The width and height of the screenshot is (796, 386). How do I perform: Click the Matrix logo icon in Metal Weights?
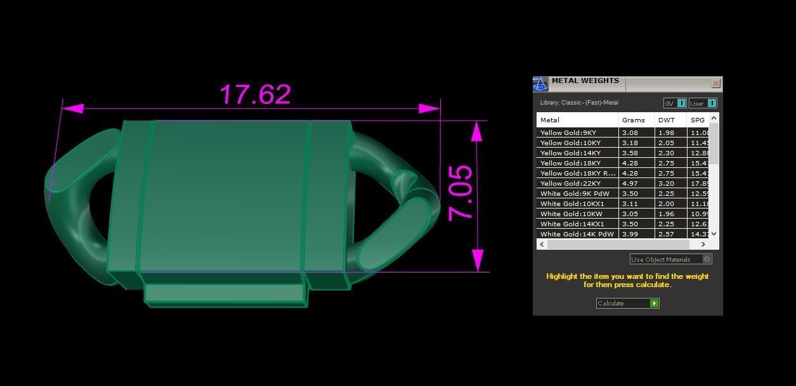pos(540,84)
